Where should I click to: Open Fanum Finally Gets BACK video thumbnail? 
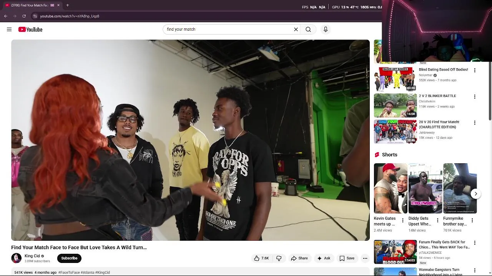pos(395,252)
